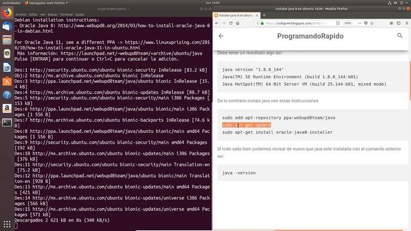The height and width of the screenshot is (231, 411).
Task: Open LibreOffice Writer from the dock
Action: tap(7, 67)
